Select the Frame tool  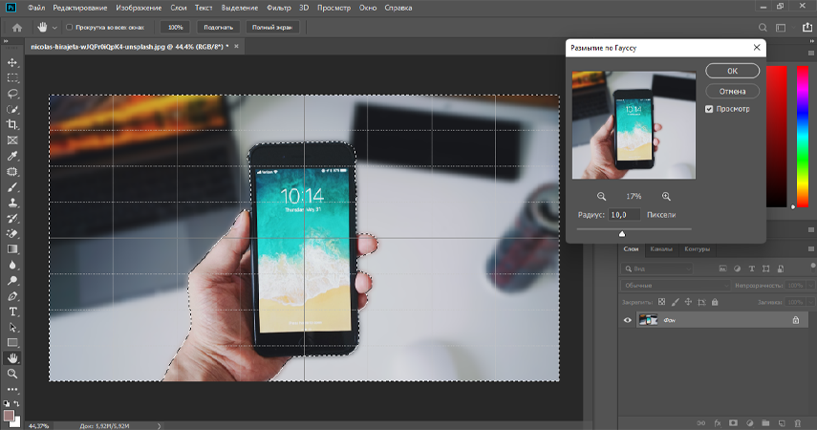pos(12,140)
